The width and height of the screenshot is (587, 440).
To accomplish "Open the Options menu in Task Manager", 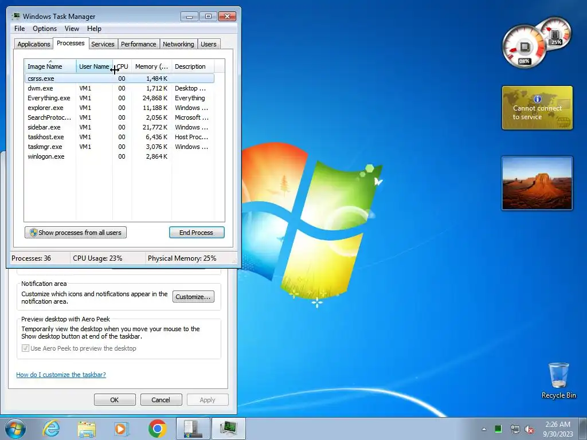I will pos(45,29).
